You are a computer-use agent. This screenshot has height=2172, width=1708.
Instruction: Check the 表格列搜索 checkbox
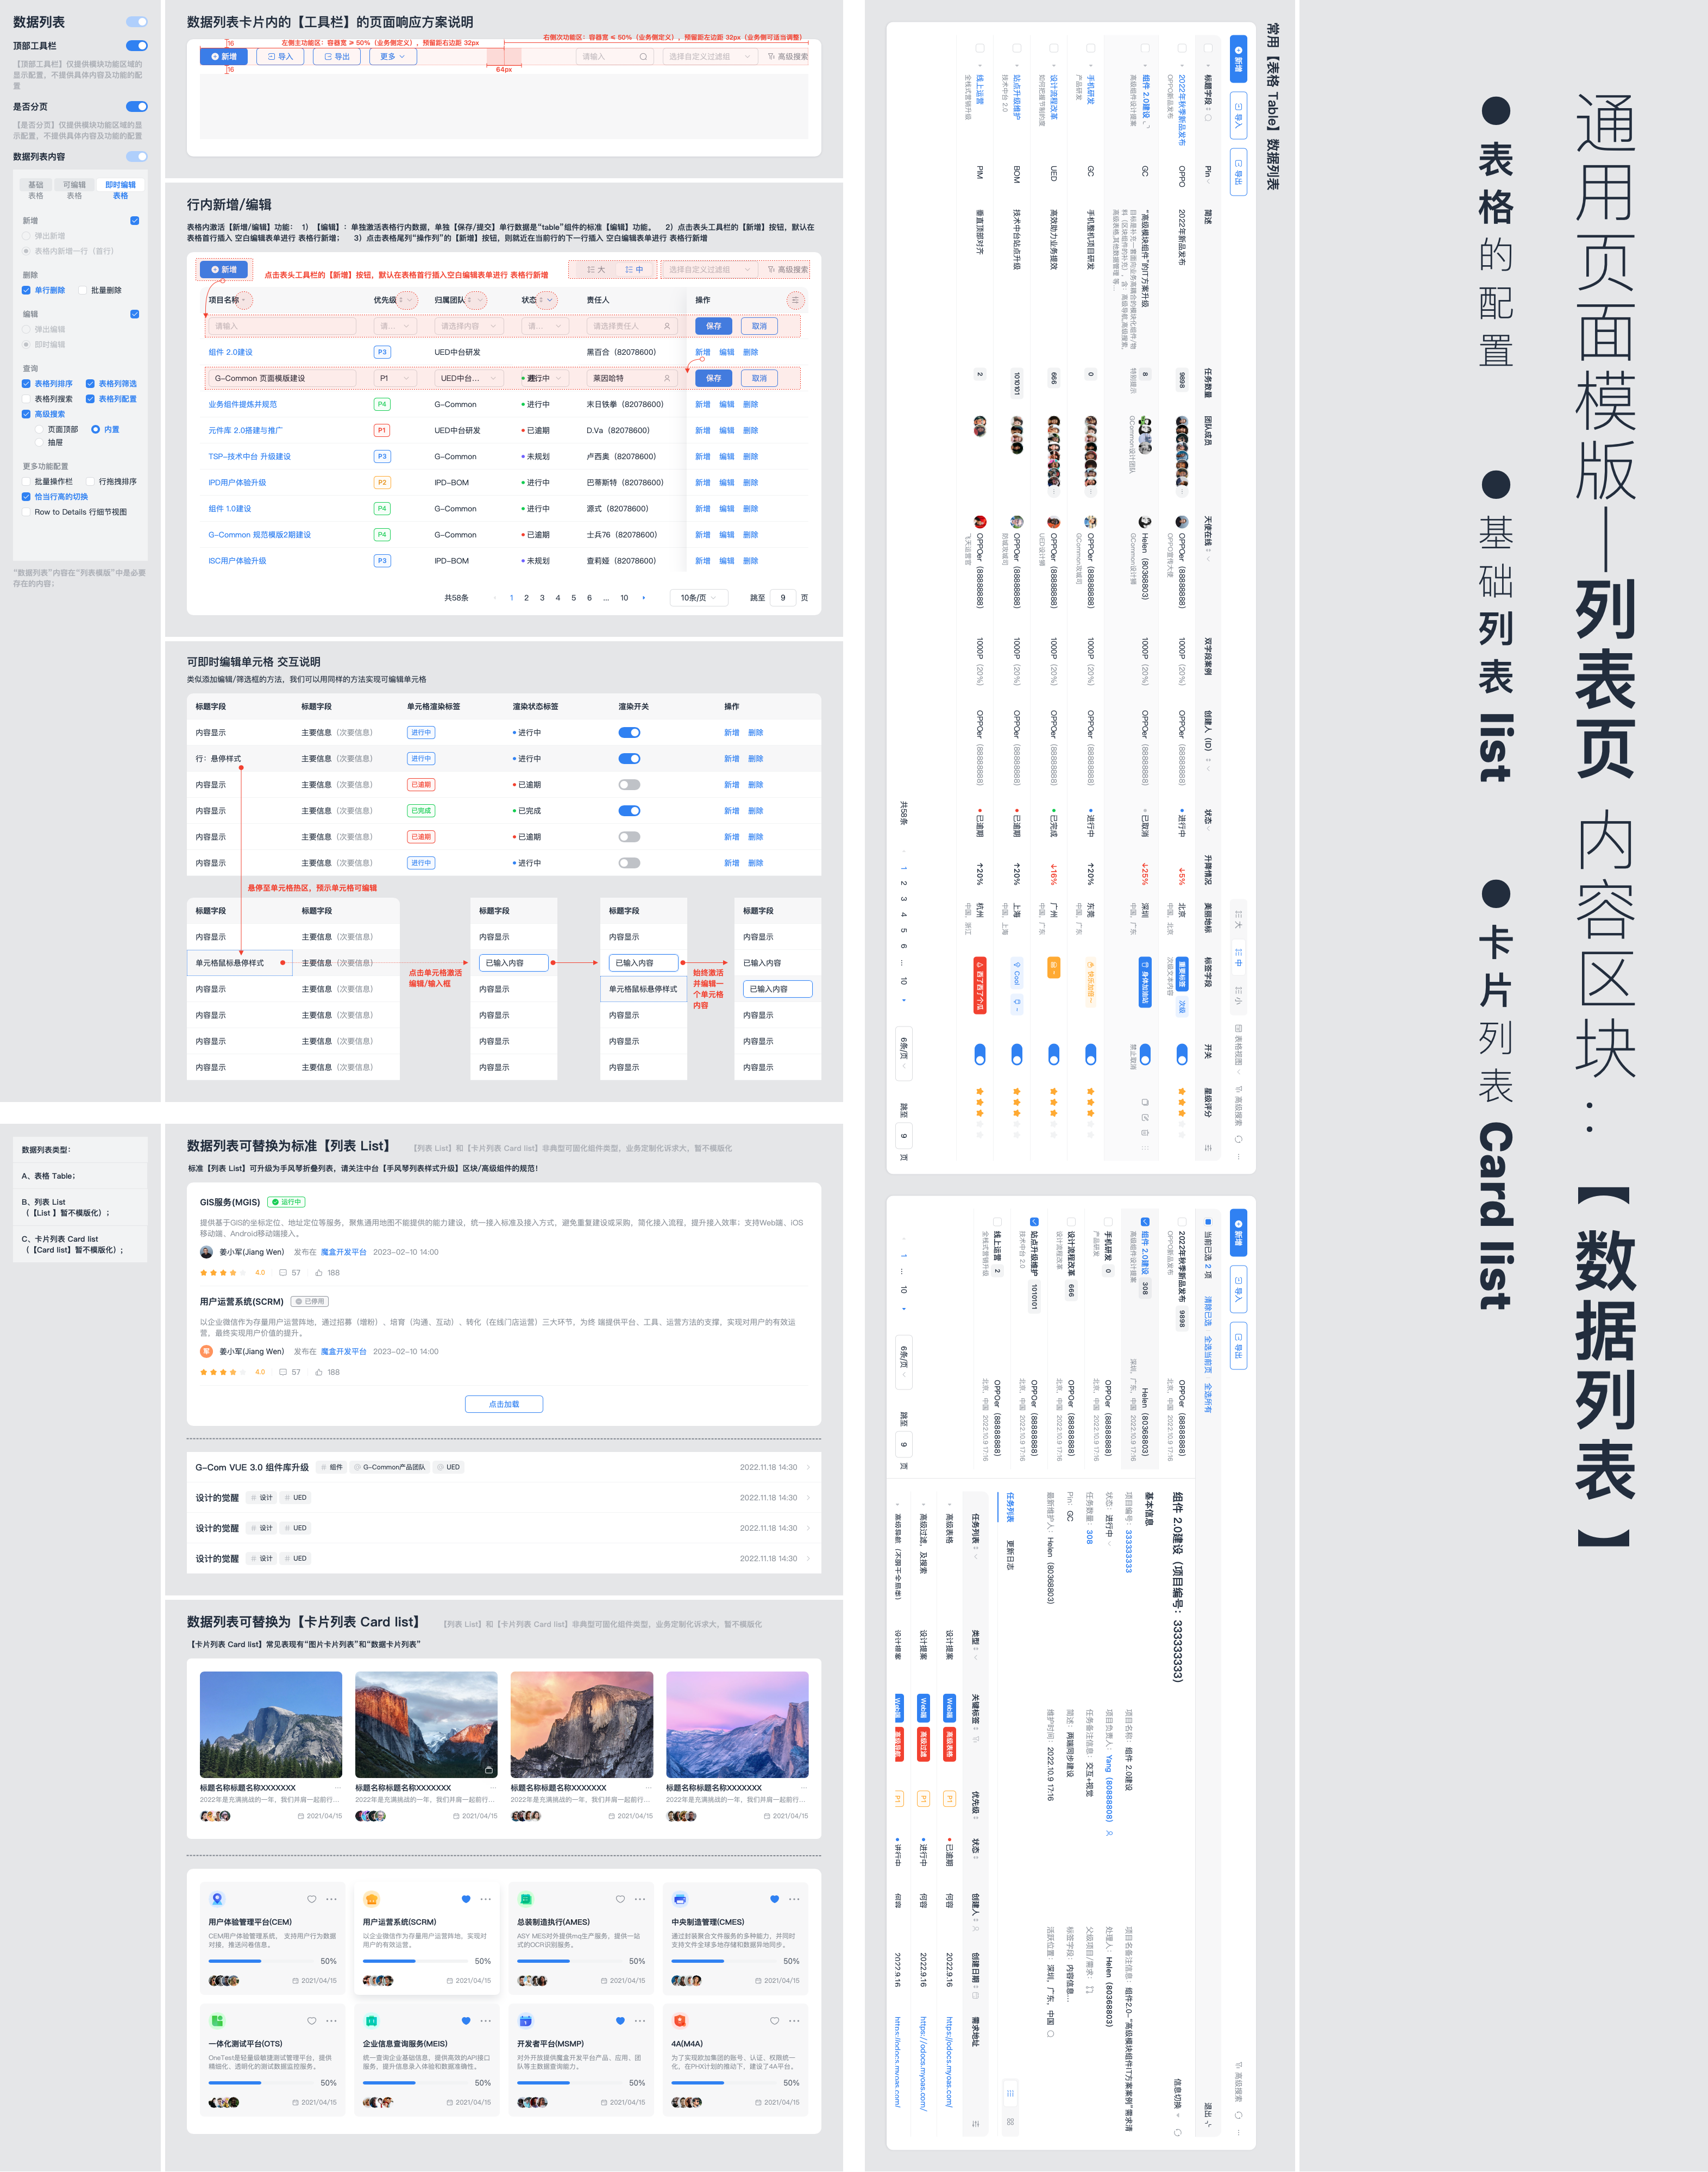coord(26,399)
